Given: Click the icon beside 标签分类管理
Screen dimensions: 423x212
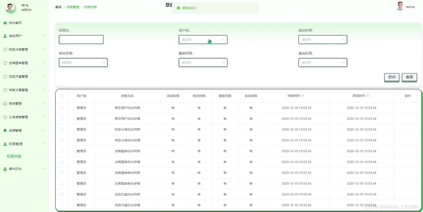Looking at the screenshot, I should (5, 50).
